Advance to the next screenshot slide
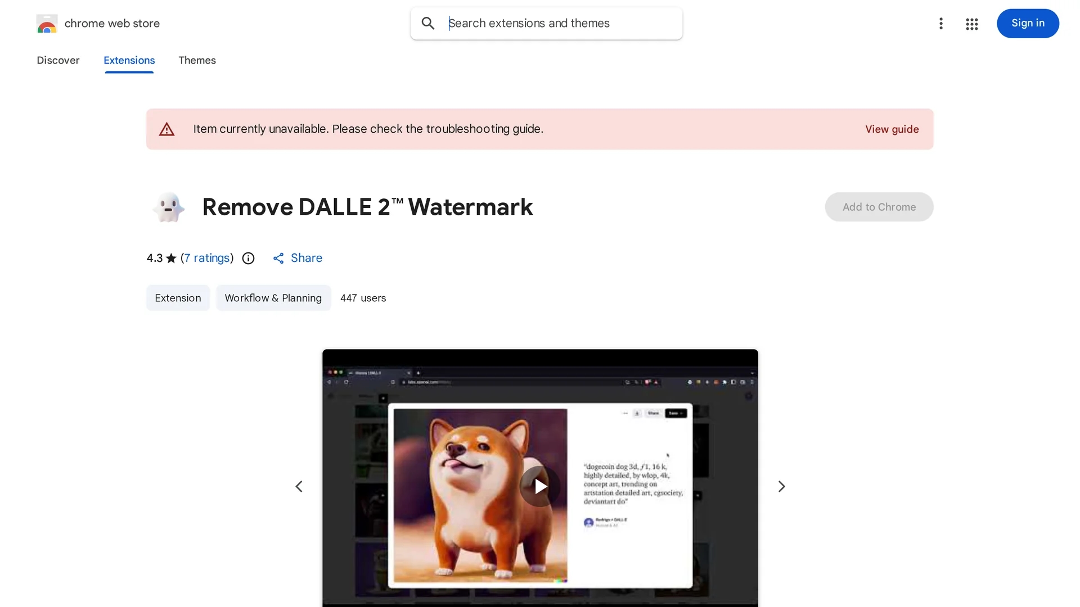Viewport: 1080px width, 607px height. (x=781, y=486)
